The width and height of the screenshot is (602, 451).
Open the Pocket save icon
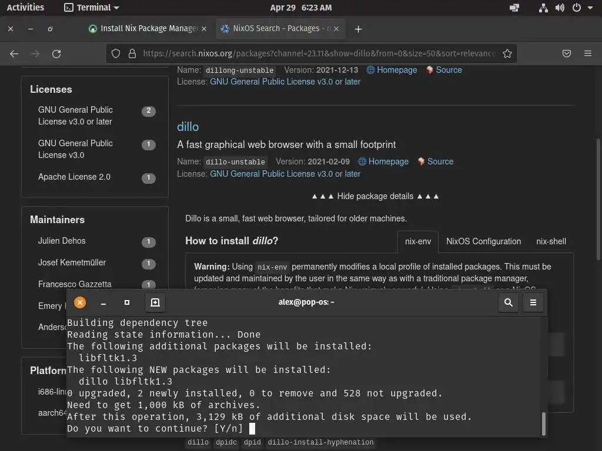567,53
